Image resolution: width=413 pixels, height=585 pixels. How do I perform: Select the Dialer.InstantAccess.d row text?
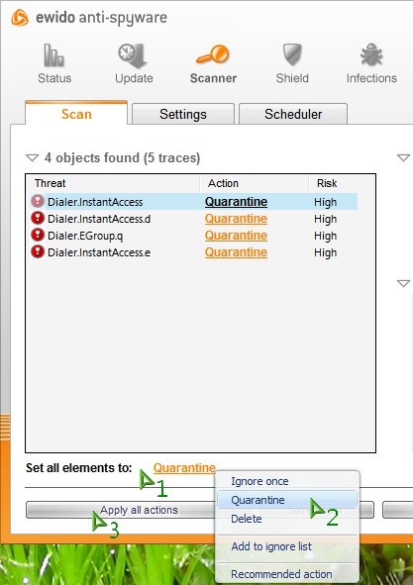pos(99,219)
